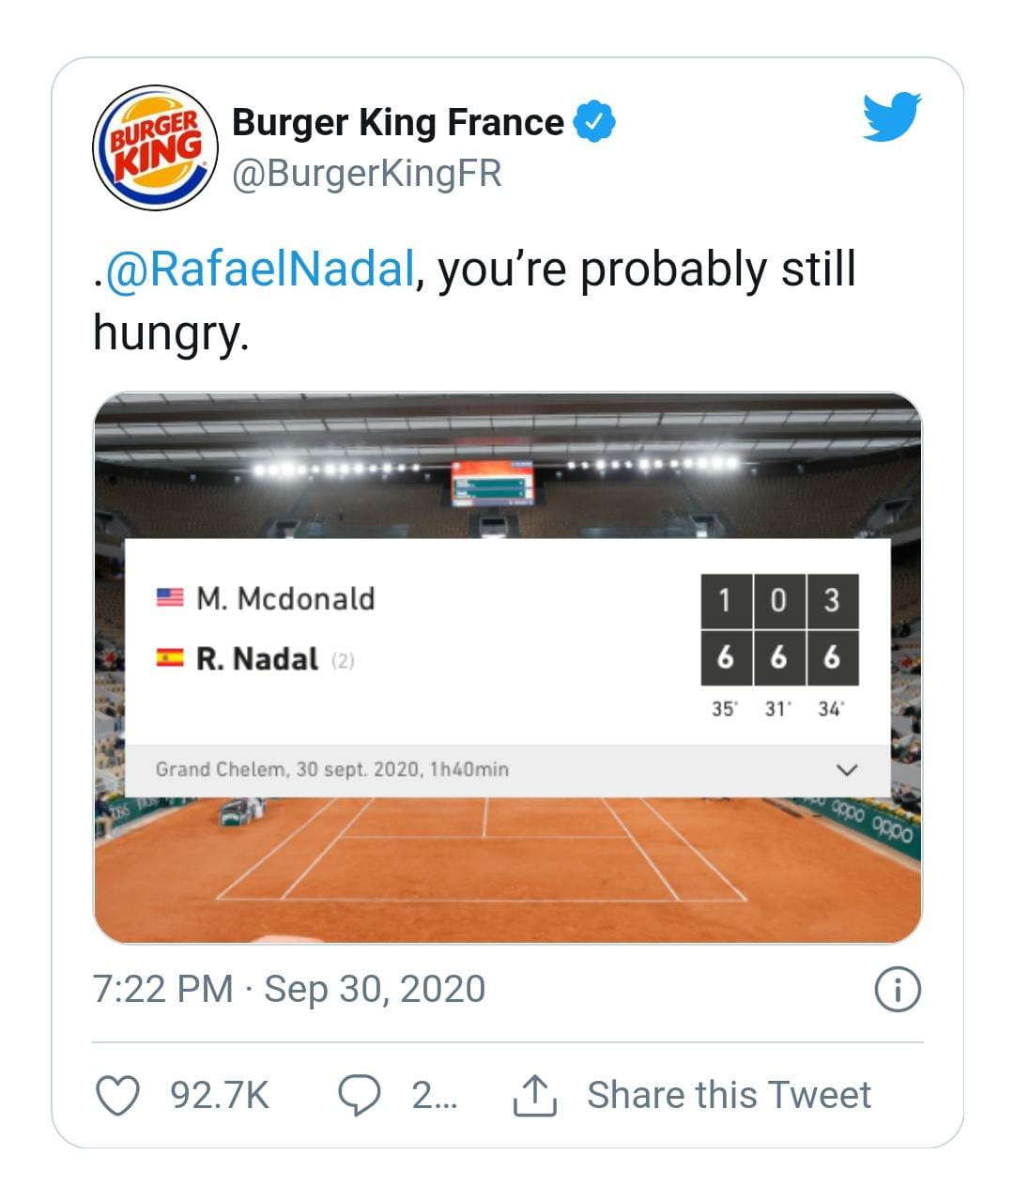Click the blue verified badge
Screen dimensions: 1014x1186
click(x=593, y=122)
